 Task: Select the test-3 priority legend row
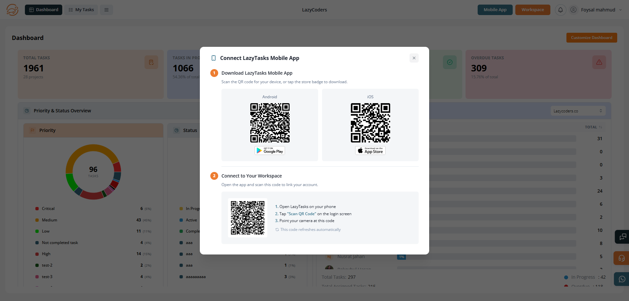(93, 277)
